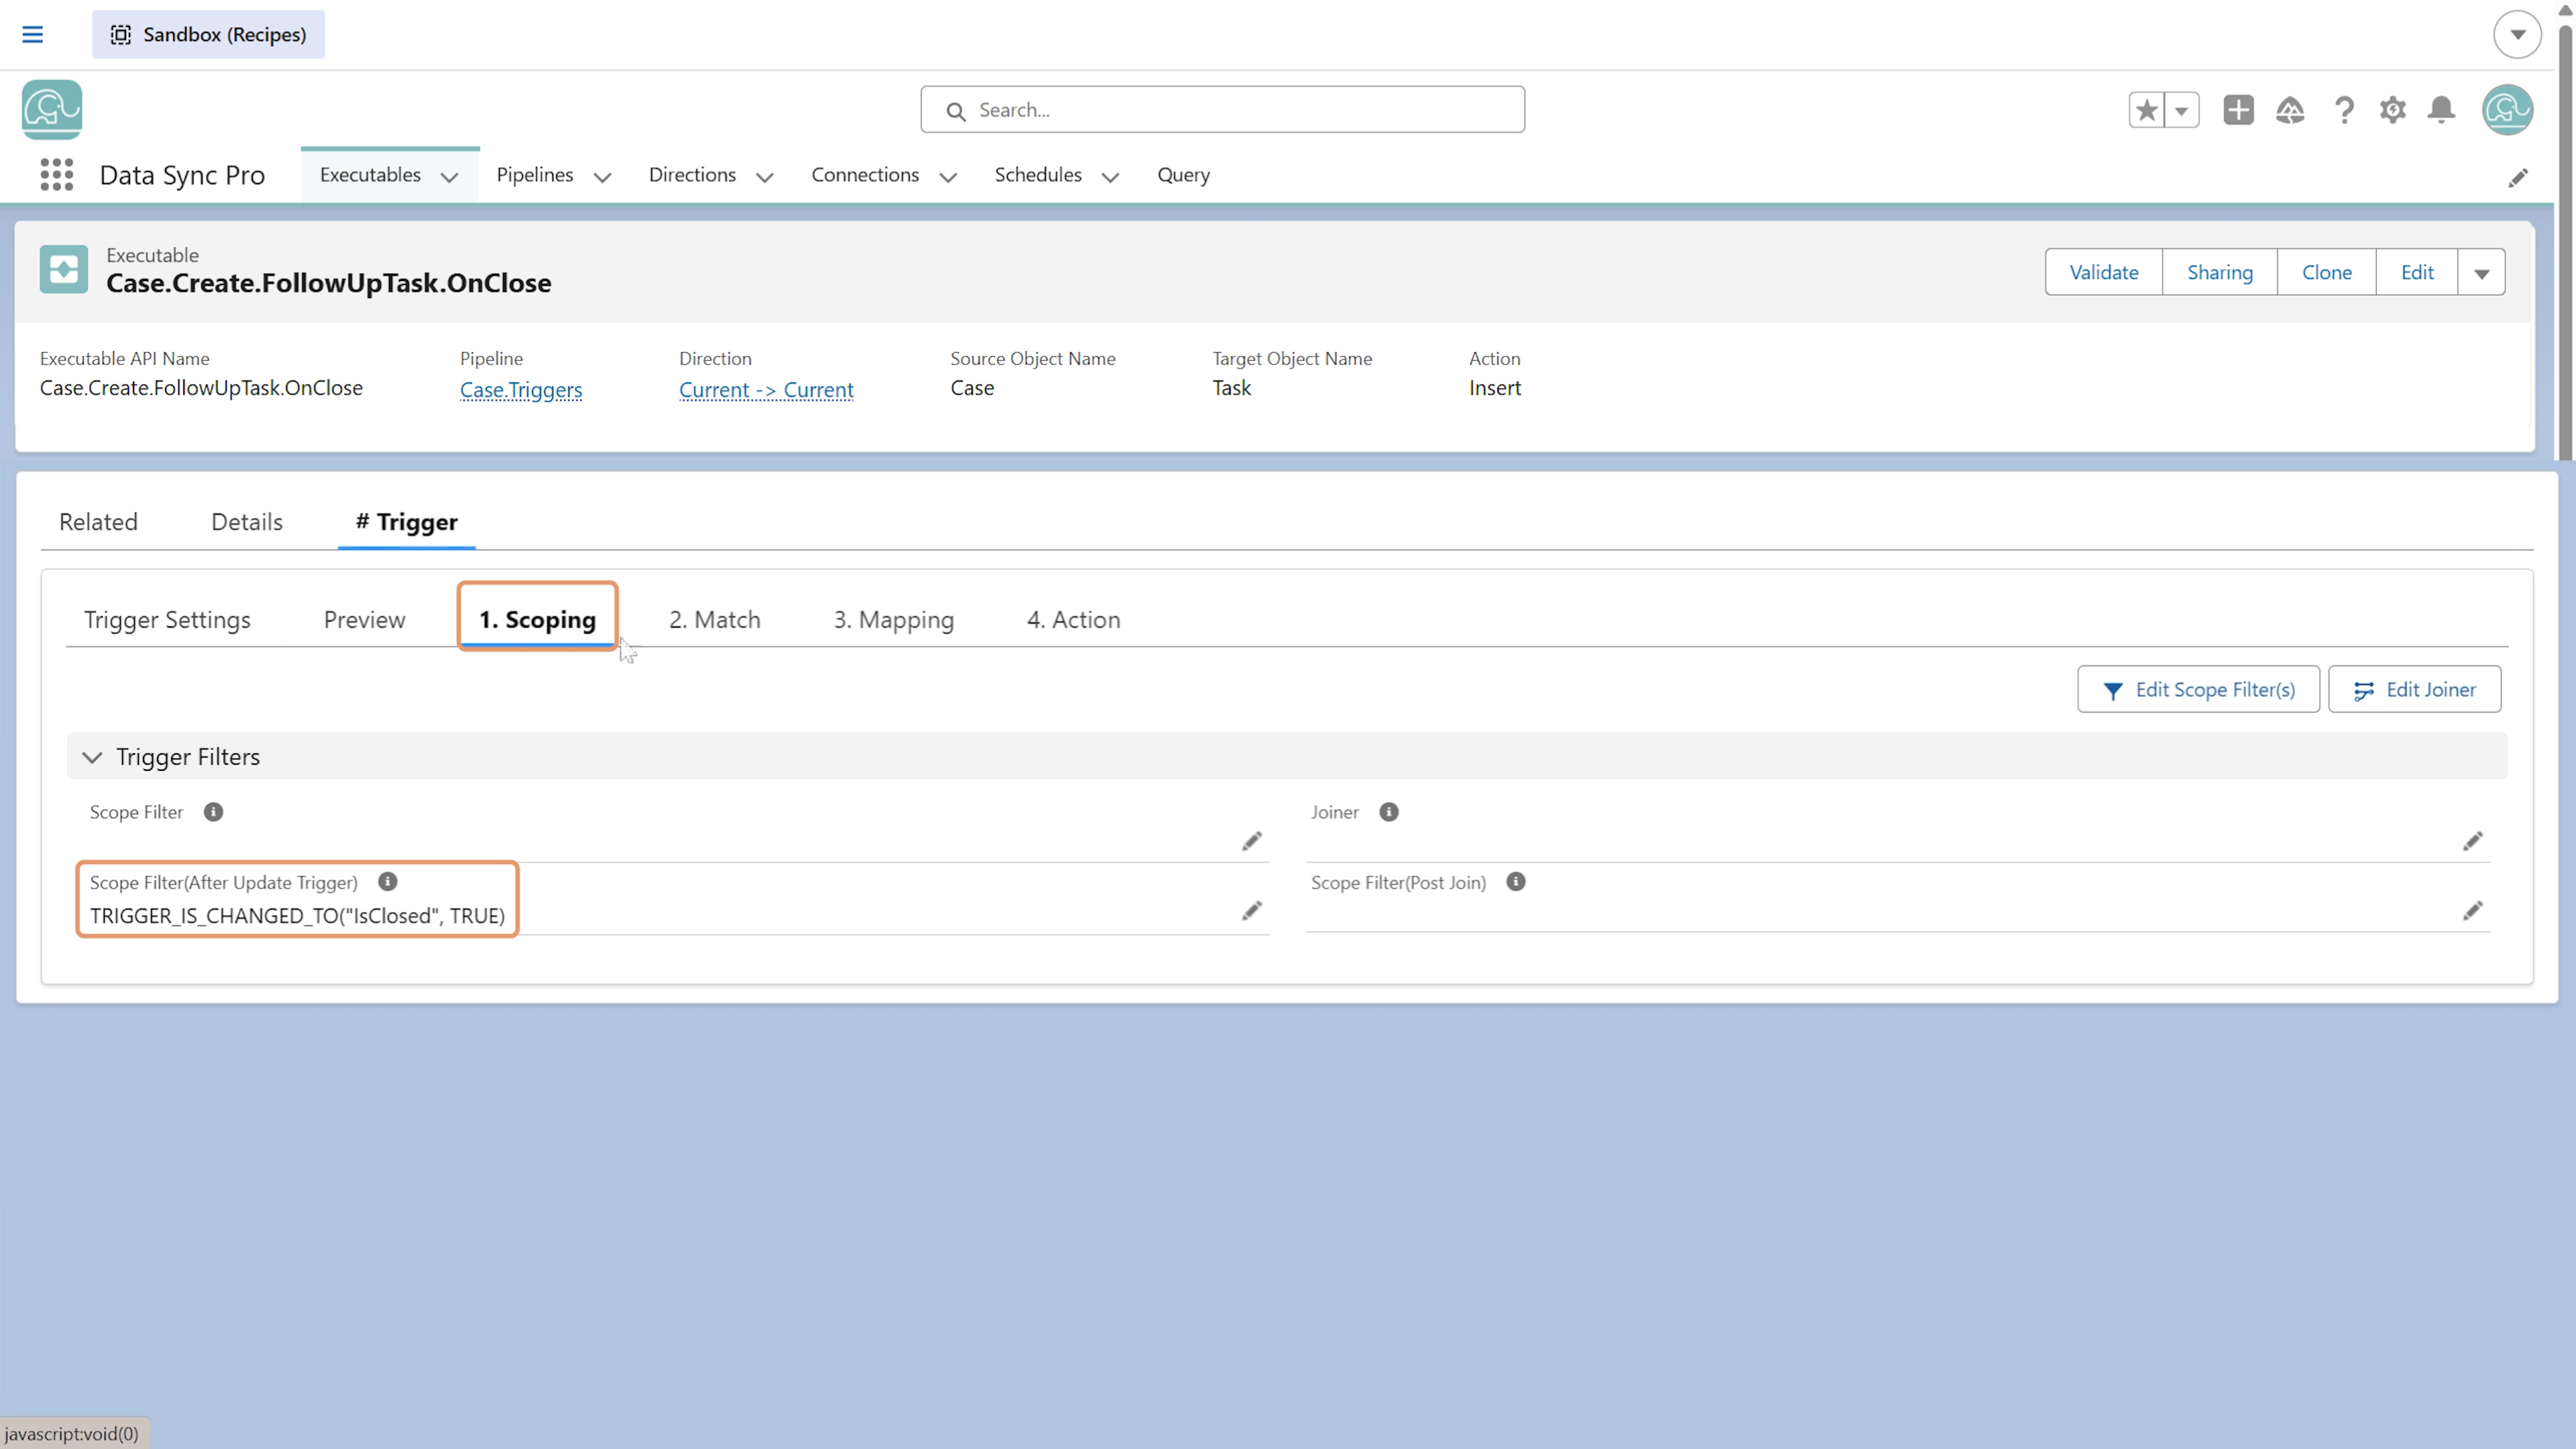
Task: Expand the Pipelines nav dropdown chevron
Action: click(602, 177)
